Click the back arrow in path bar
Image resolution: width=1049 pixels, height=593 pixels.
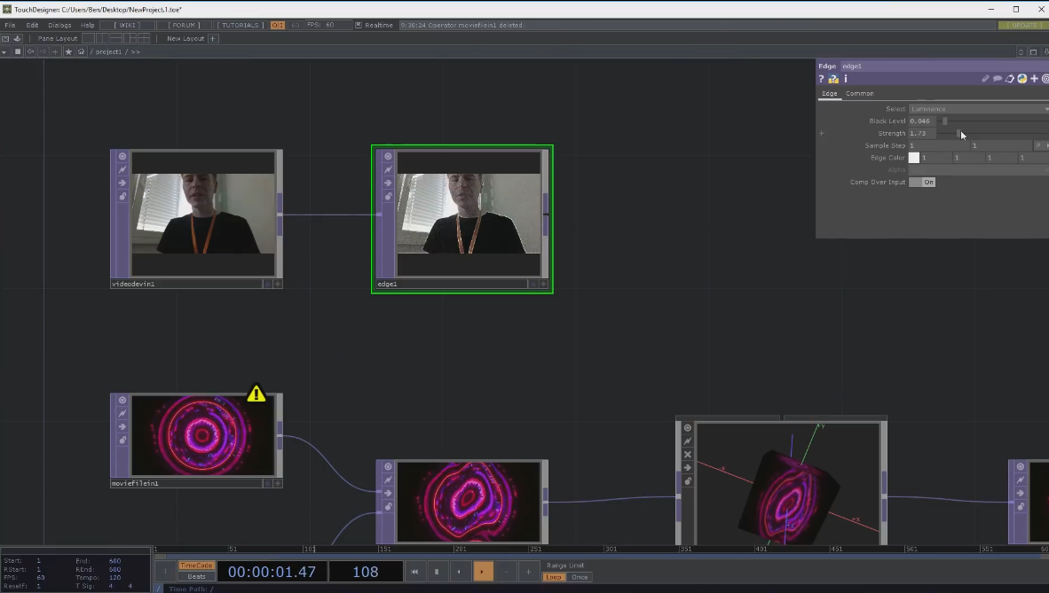click(31, 51)
